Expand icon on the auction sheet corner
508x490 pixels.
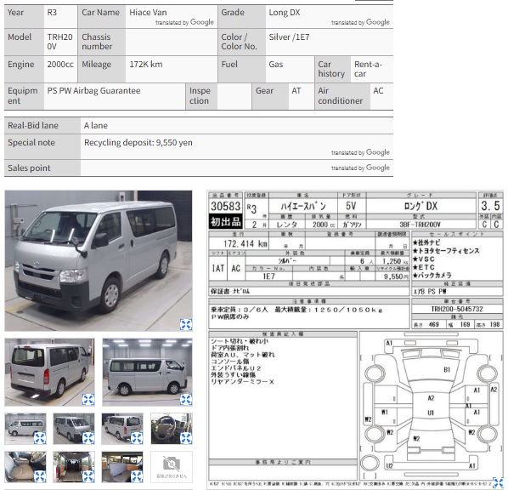coord(498,482)
